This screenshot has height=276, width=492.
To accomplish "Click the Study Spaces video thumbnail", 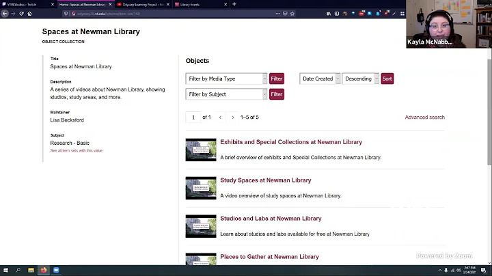I will [x=201, y=188].
